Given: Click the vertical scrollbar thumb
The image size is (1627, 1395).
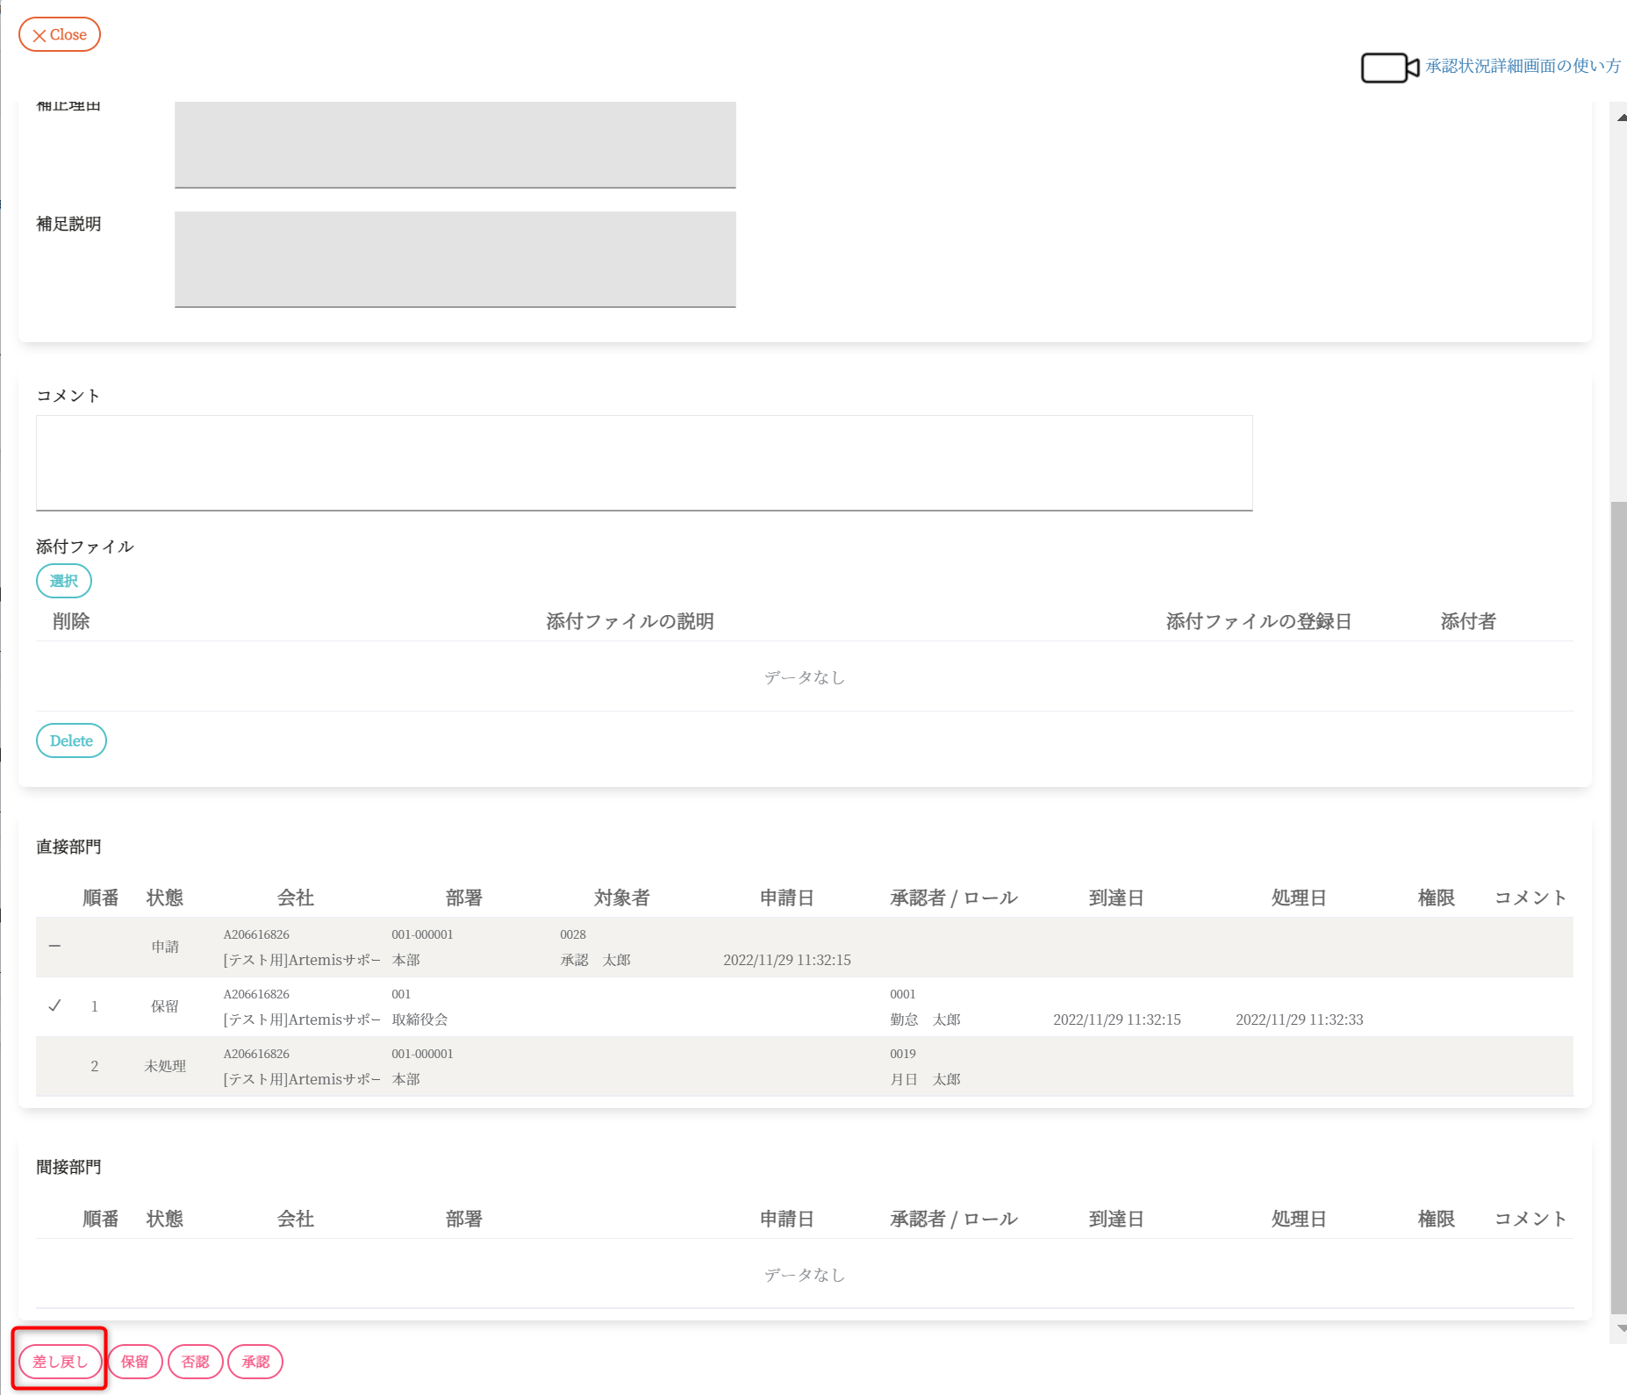Looking at the screenshot, I should point(1619,904).
